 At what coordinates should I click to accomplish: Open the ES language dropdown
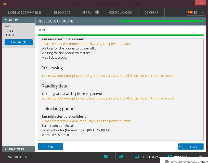[196, 12]
